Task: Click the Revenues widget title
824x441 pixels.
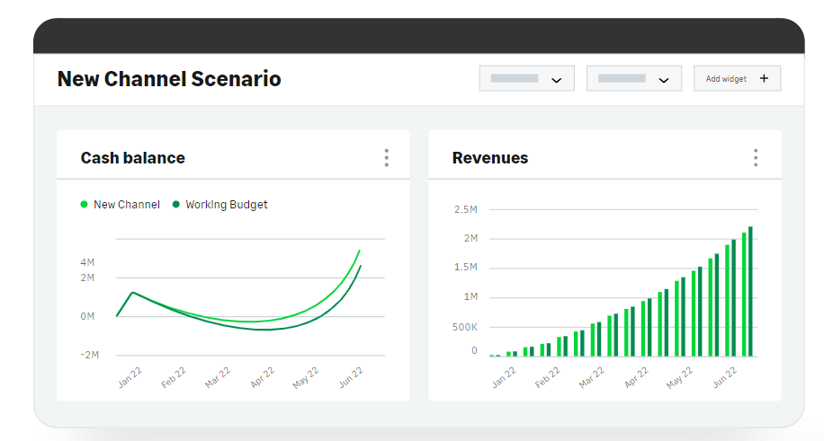Action: click(x=489, y=158)
